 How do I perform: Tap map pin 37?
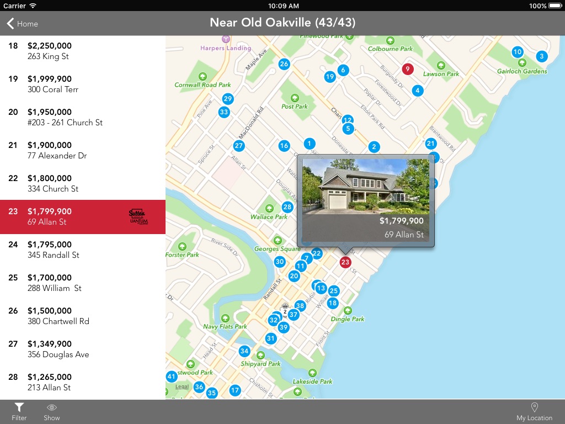294,315
